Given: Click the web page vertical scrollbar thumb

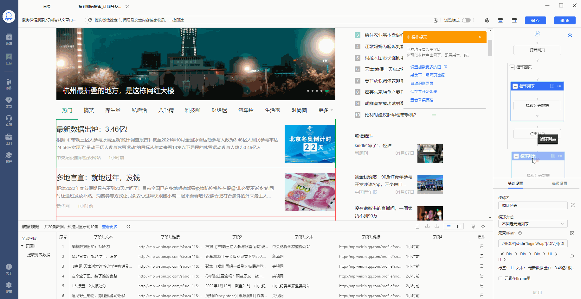Looking at the screenshot, I should click(490, 47).
